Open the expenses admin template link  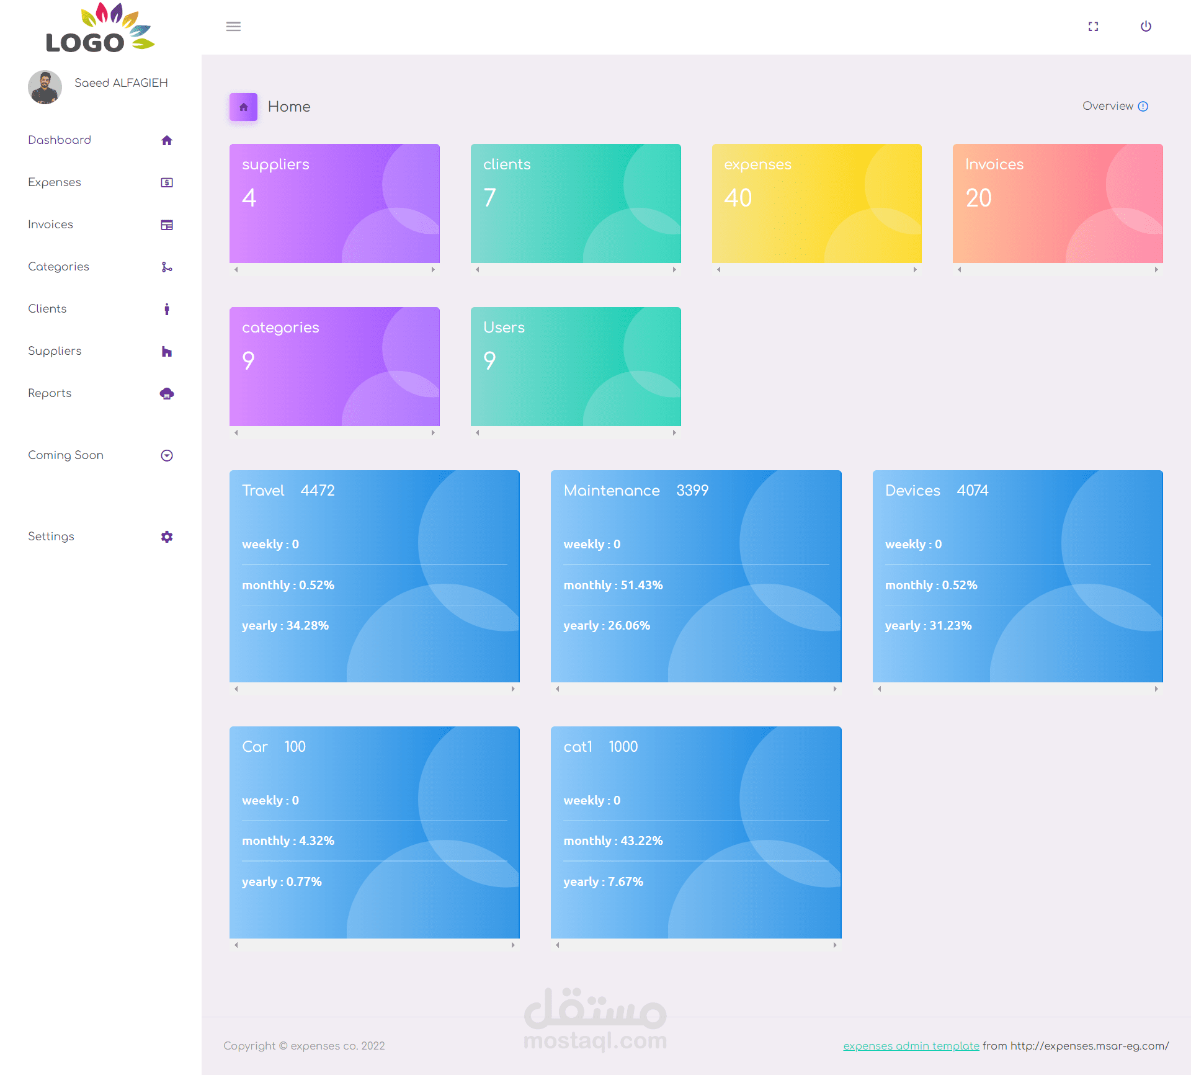[911, 1046]
